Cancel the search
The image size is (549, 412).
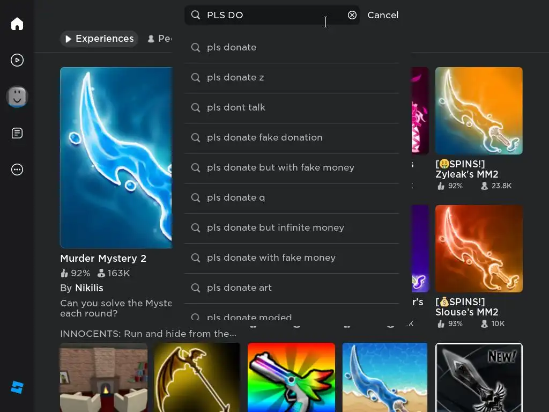[x=383, y=15]
